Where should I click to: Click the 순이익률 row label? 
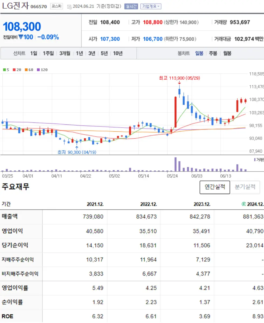click(x=12, y=302)
